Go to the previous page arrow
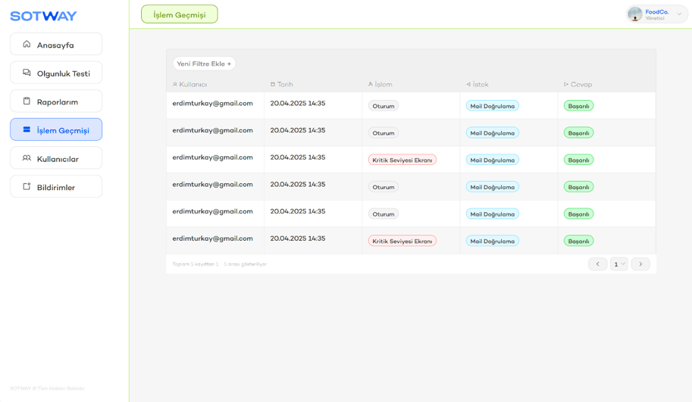 tap(597, 264)
